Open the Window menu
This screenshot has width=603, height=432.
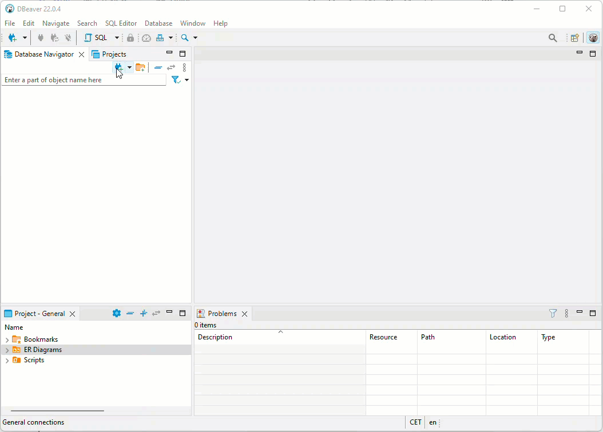coord(193,23)
